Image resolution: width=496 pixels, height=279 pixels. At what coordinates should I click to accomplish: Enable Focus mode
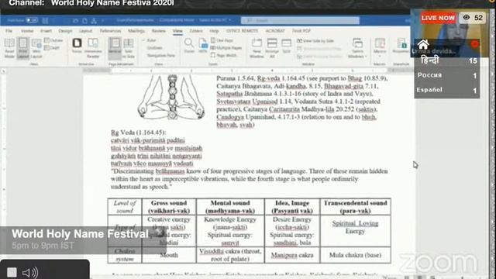click(x=77, y=46)
